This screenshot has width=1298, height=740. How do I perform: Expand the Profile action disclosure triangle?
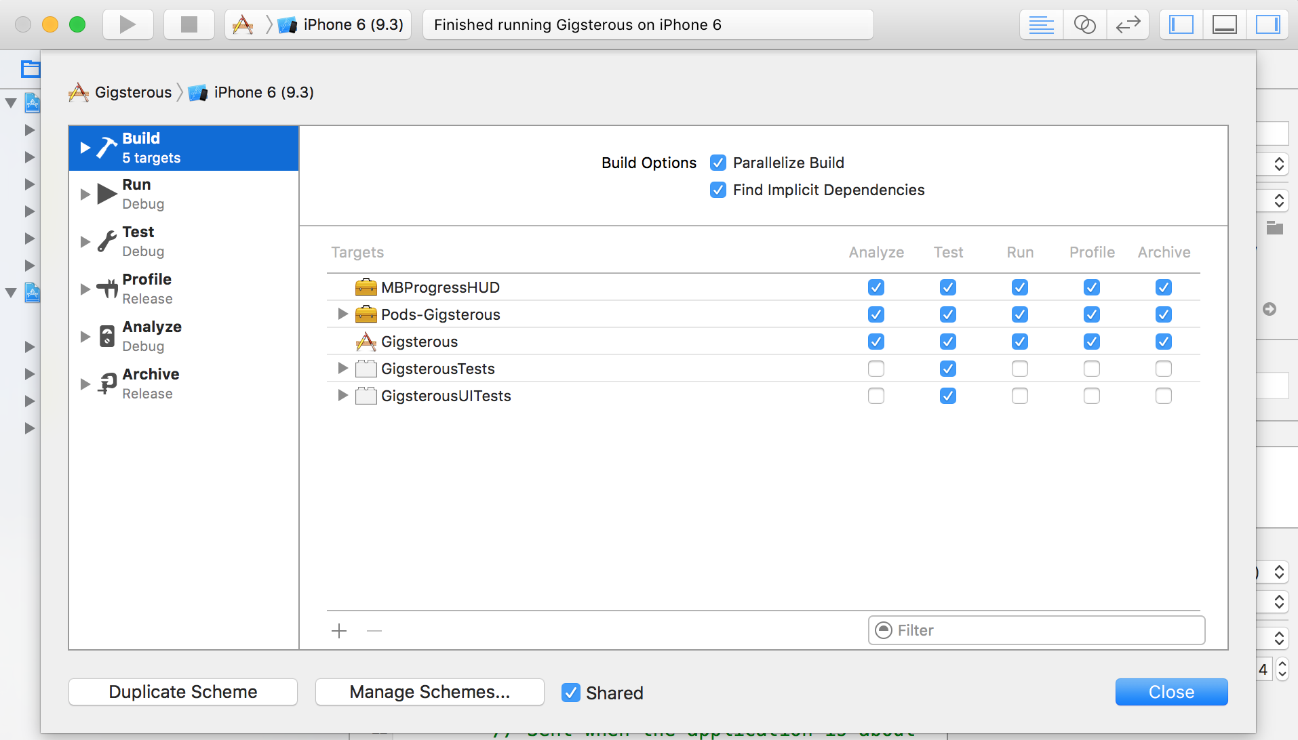click(x=85, y=289)
